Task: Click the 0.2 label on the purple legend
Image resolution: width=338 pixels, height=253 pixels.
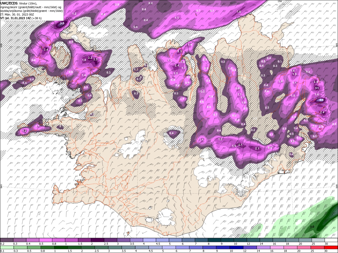Action: 2,244
